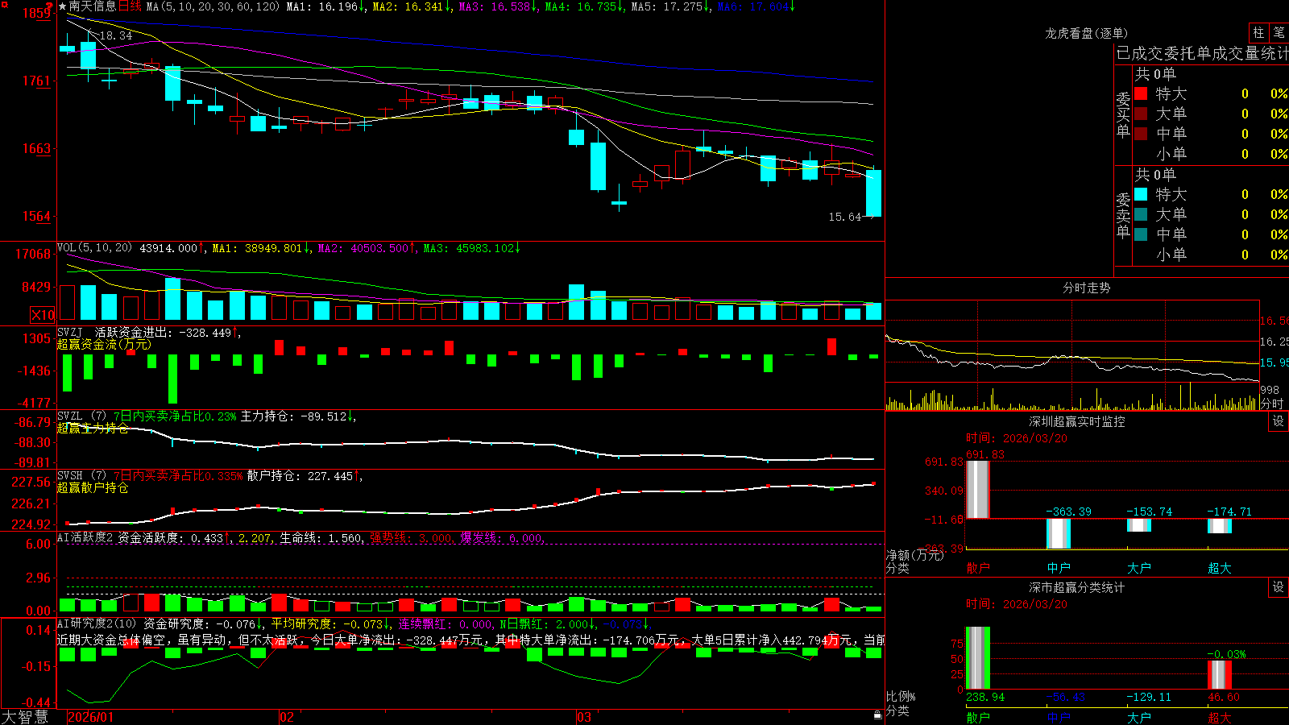This screenshot has width=1289, height=725.
Task: Click the X10 volume scale box
Action: point(43,315)
